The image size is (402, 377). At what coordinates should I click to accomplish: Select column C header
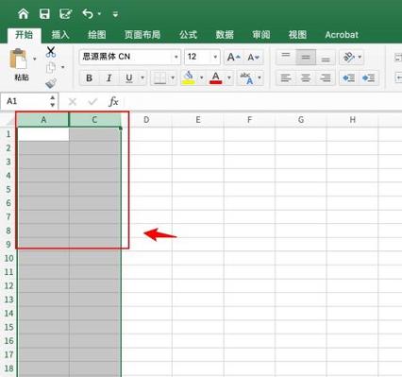tap(94, 120)
